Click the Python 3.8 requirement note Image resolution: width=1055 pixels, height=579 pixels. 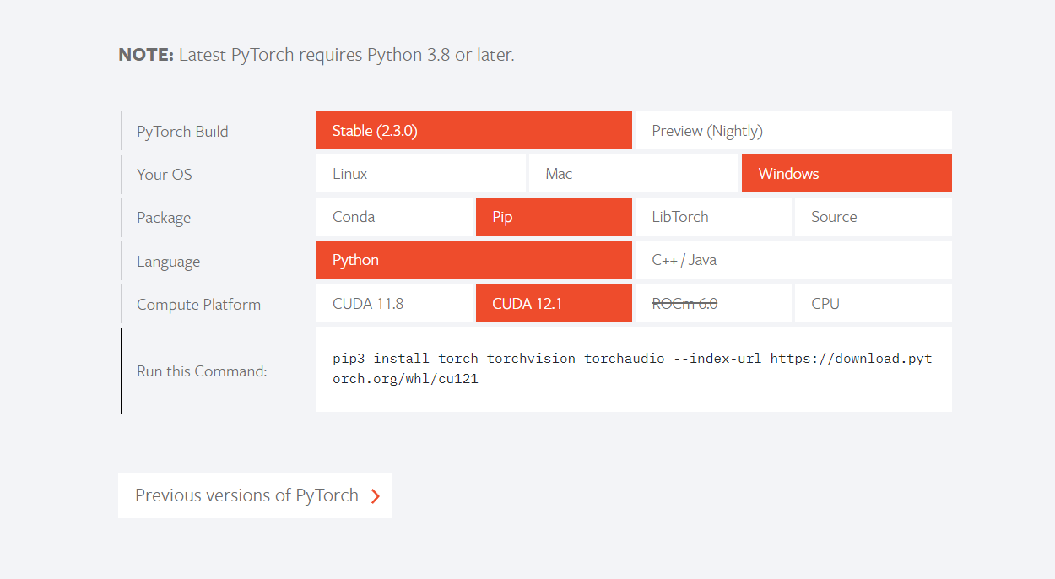click(x=316, y=55)
